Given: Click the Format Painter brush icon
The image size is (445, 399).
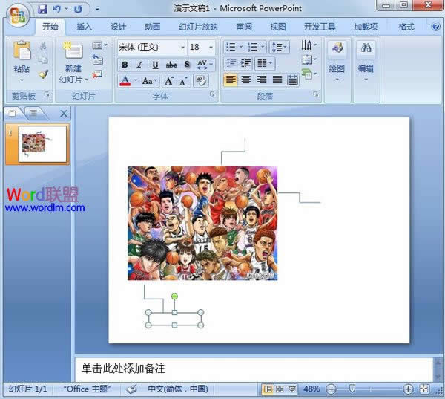Looking at the screenshot, I should 43,75.
